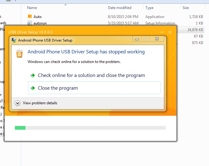209x166 pixels.
Task: Click the 1,718 KB size cell
Action: click(x=196, y=17)
